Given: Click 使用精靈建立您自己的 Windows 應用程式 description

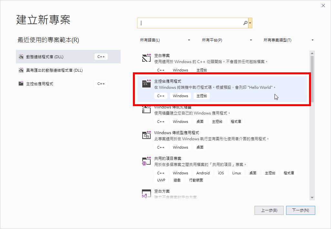Looking at the screenshot, I should [x=192, y=113].
